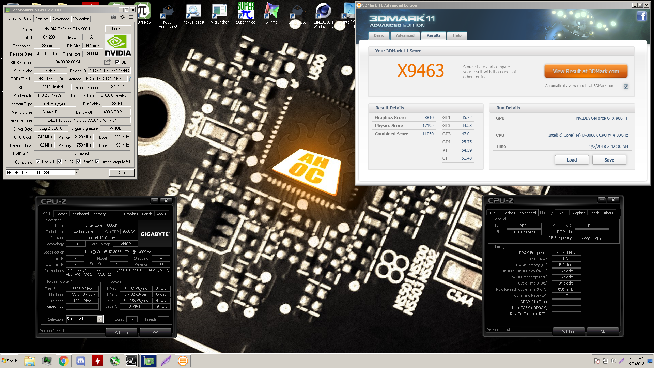Click the X9463 score in 3DMark 11

(x=420, y=71)
